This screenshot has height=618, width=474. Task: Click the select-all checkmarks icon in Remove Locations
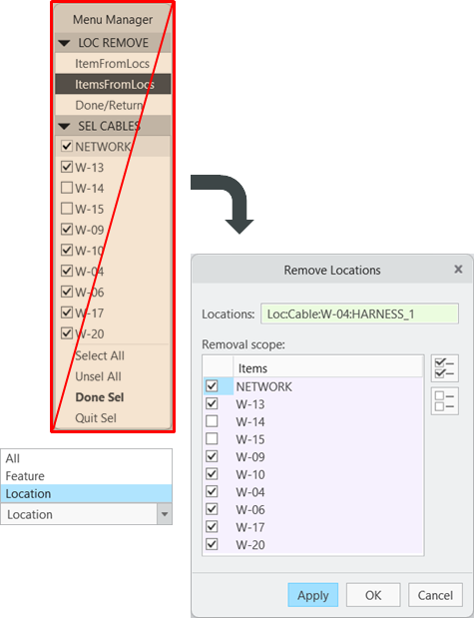(444, 368)
